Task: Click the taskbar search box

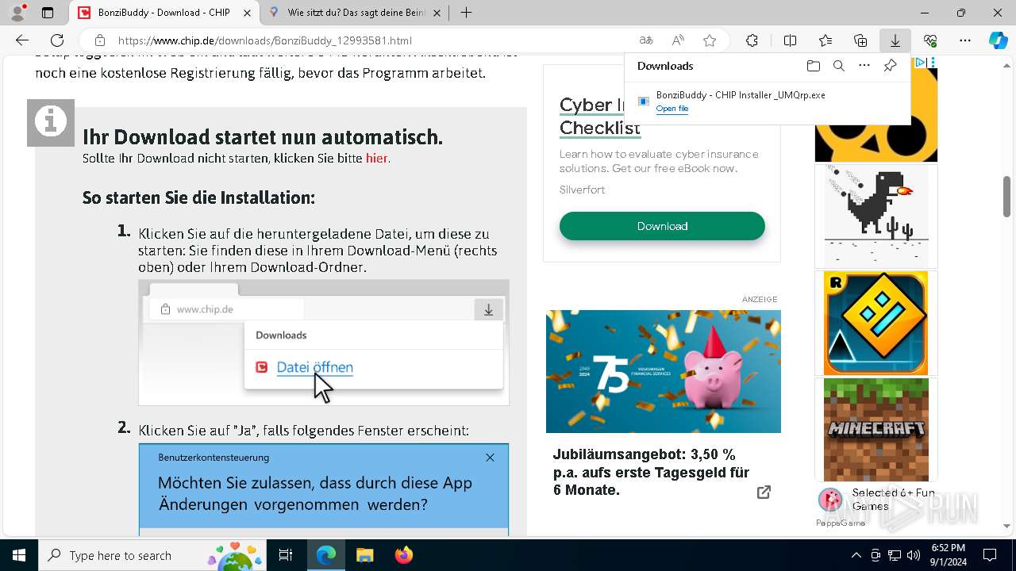Action: coord(152,555)
